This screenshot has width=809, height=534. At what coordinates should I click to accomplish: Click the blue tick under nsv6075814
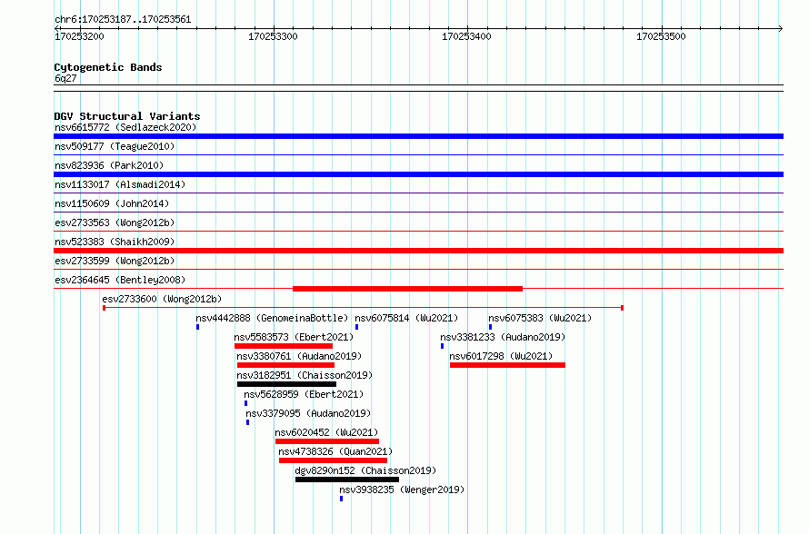tap(356, 327)
